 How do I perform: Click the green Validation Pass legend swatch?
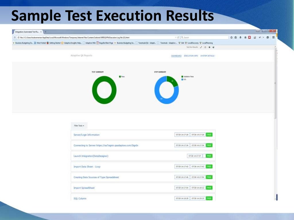182,76
